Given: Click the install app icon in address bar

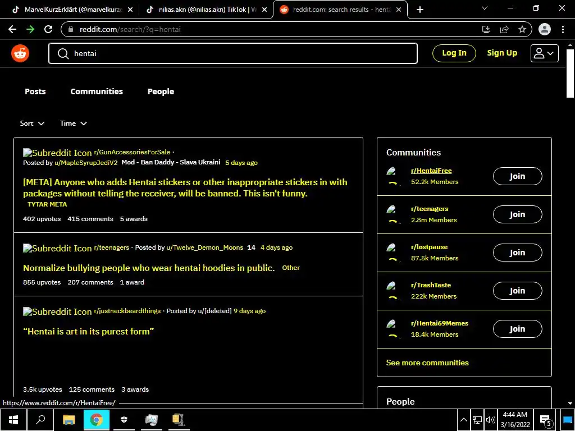Looking at the screenshot, I should tap(486, 29).
